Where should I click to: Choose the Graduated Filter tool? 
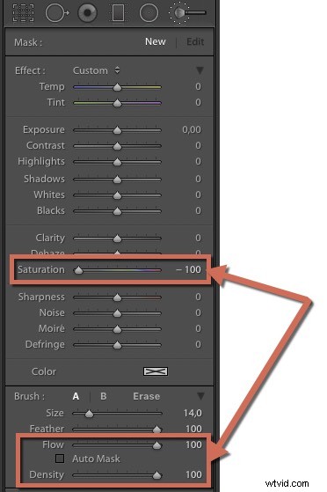click(x=118, y=12)
